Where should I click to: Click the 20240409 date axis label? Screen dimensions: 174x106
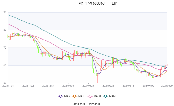pos(148,86)
